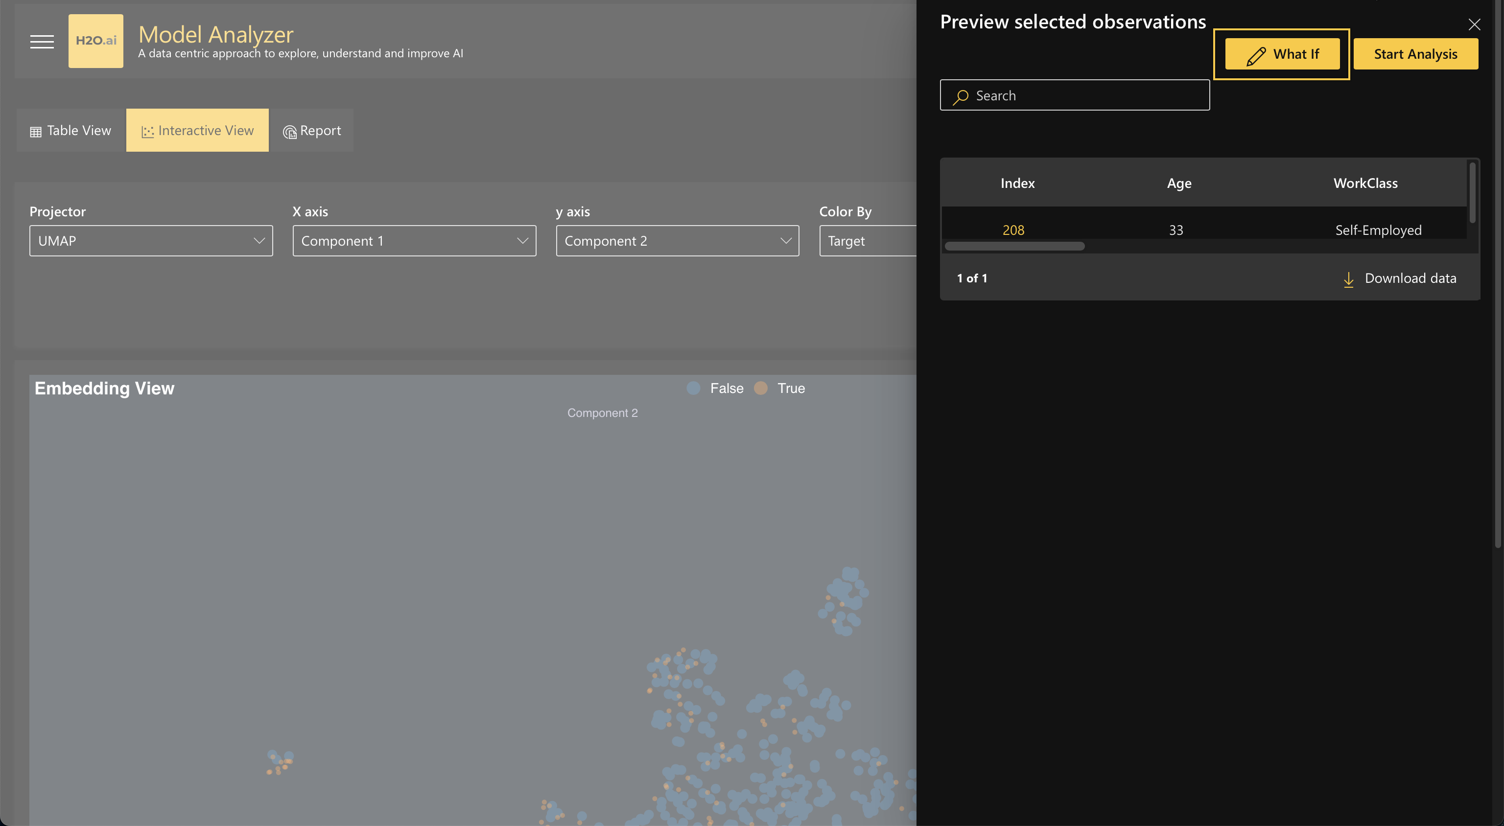Click the Report tab icon
Image resolution: width=1504 pixels, height=826 pixels.
click(290, 132)
